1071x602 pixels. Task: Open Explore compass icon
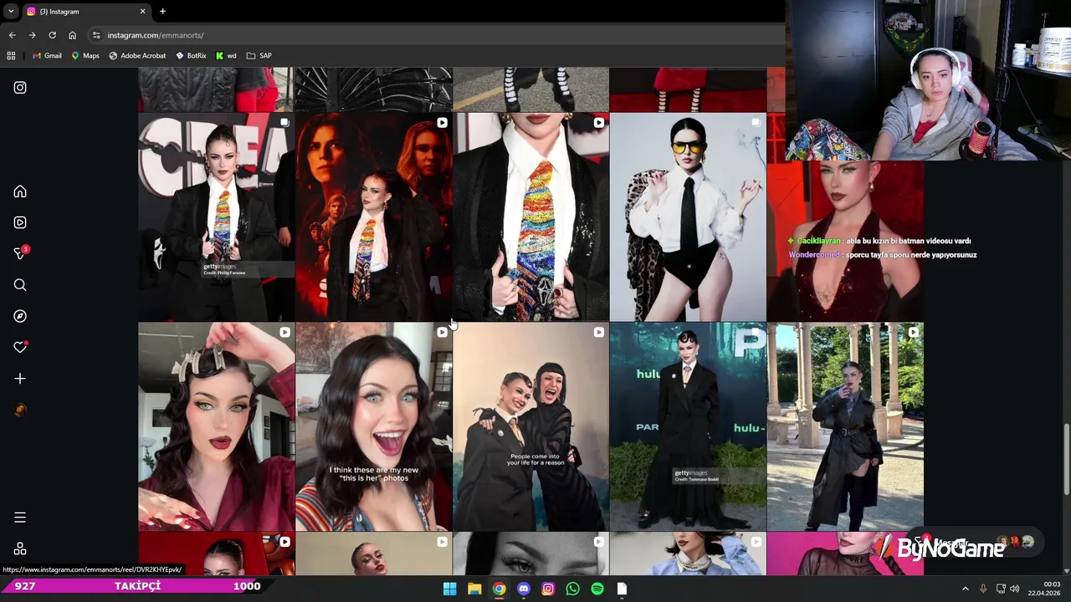[20, 316]
